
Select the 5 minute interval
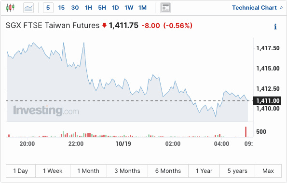tap(48, 8)
